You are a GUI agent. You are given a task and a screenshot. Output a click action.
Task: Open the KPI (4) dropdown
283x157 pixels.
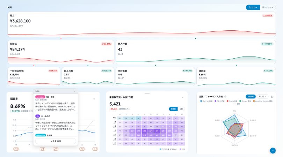click(262, 97)
